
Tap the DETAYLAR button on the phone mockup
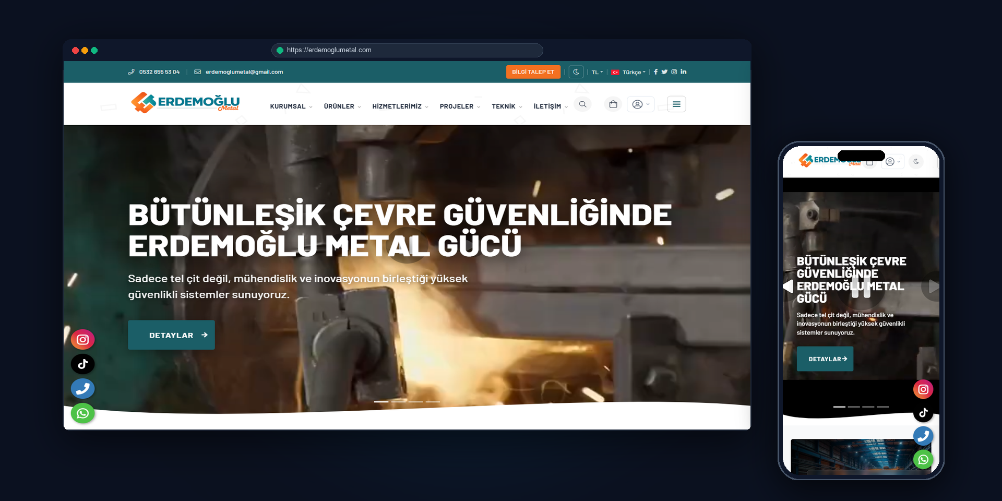pos(825,359)
